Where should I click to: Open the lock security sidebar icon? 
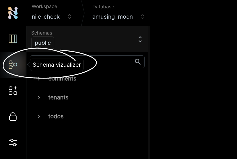click(x=13, y=117)
